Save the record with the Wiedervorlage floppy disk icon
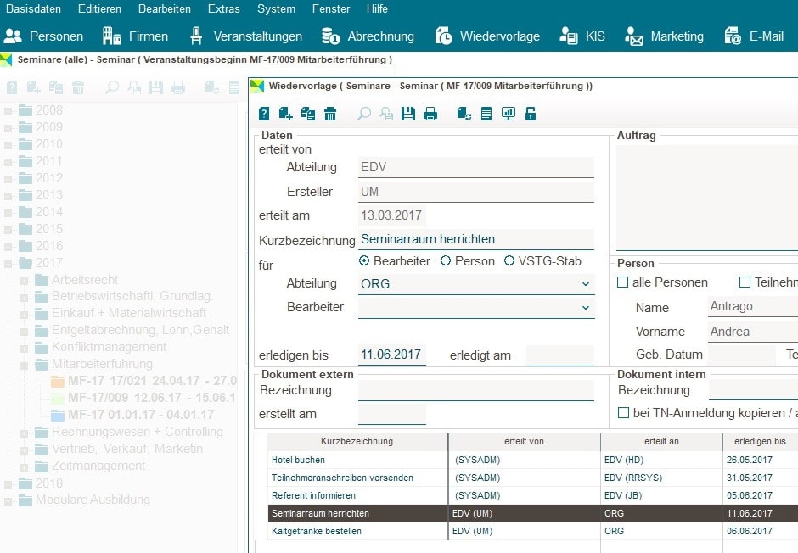The image size is (798, 553). pos(408,114)
